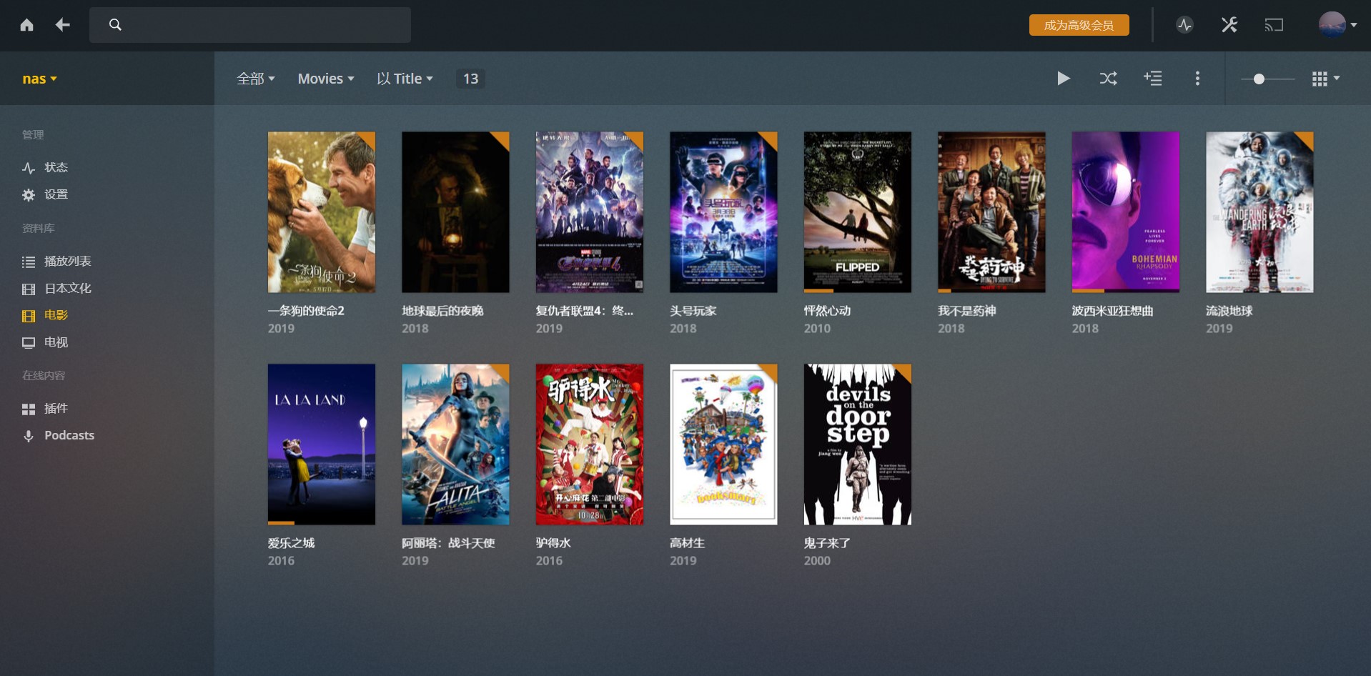Click title link 流浪地球
1371x676 pixels.
point(1229,311)
